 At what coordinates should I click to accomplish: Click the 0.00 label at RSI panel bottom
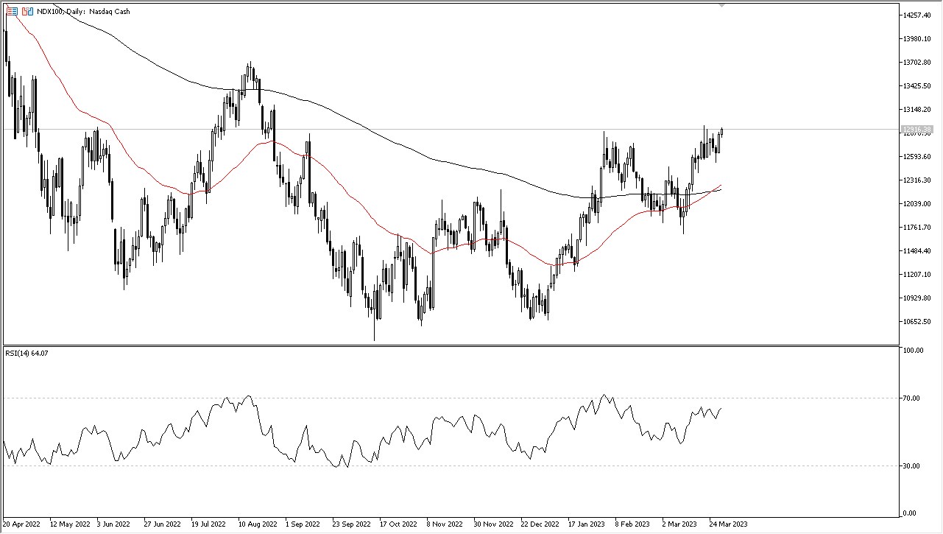click(911, 514)
